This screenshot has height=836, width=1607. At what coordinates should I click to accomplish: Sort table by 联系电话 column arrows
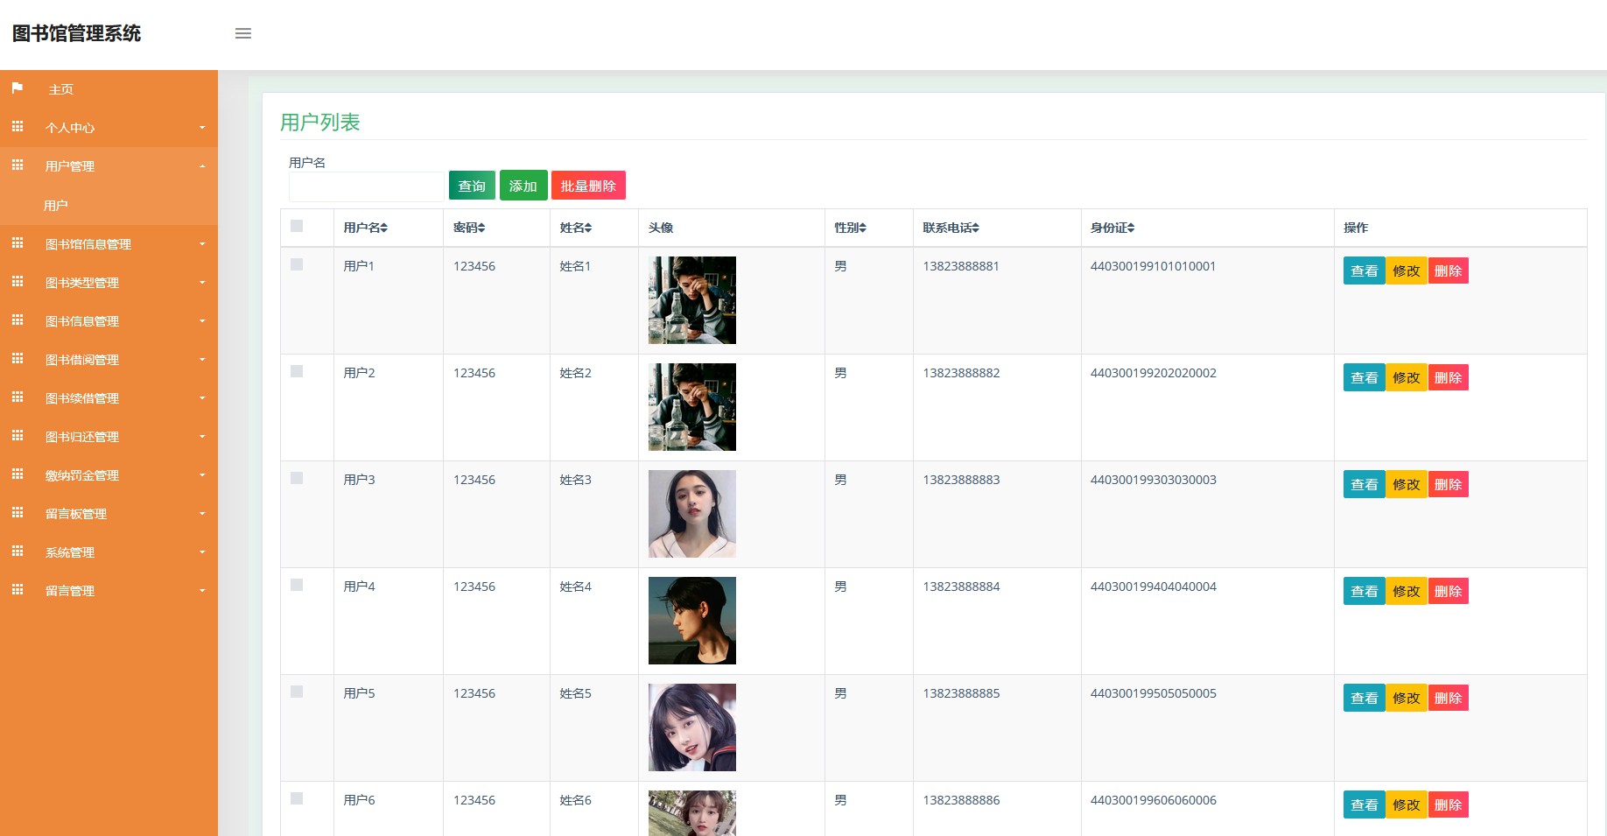(x=975, y=228)
